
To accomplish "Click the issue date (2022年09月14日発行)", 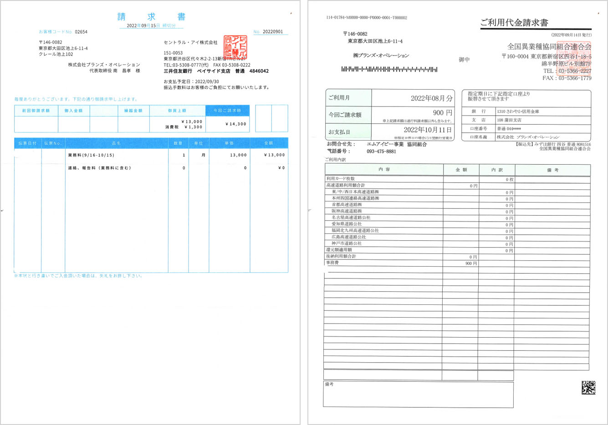I will (x=571, y=35).
